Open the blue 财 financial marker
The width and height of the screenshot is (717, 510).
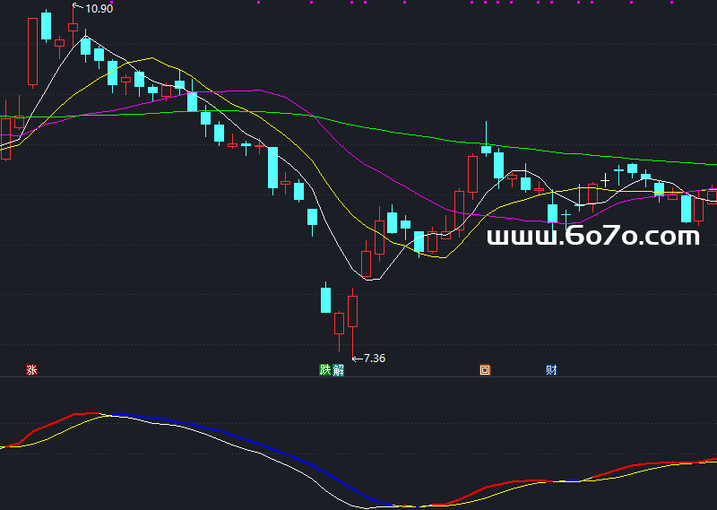pyautogui.click(x=551, y=370)
